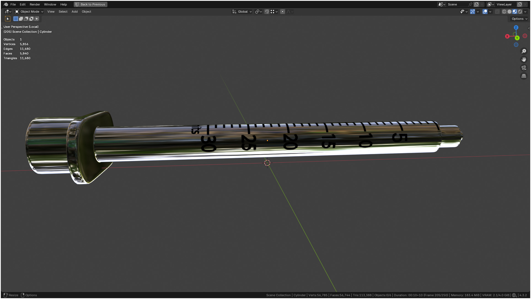Toggle show gizmos button
531x299 pixels.
click(x=473, y=12)
